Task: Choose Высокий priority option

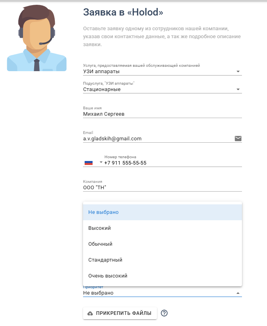Action: 162,228
